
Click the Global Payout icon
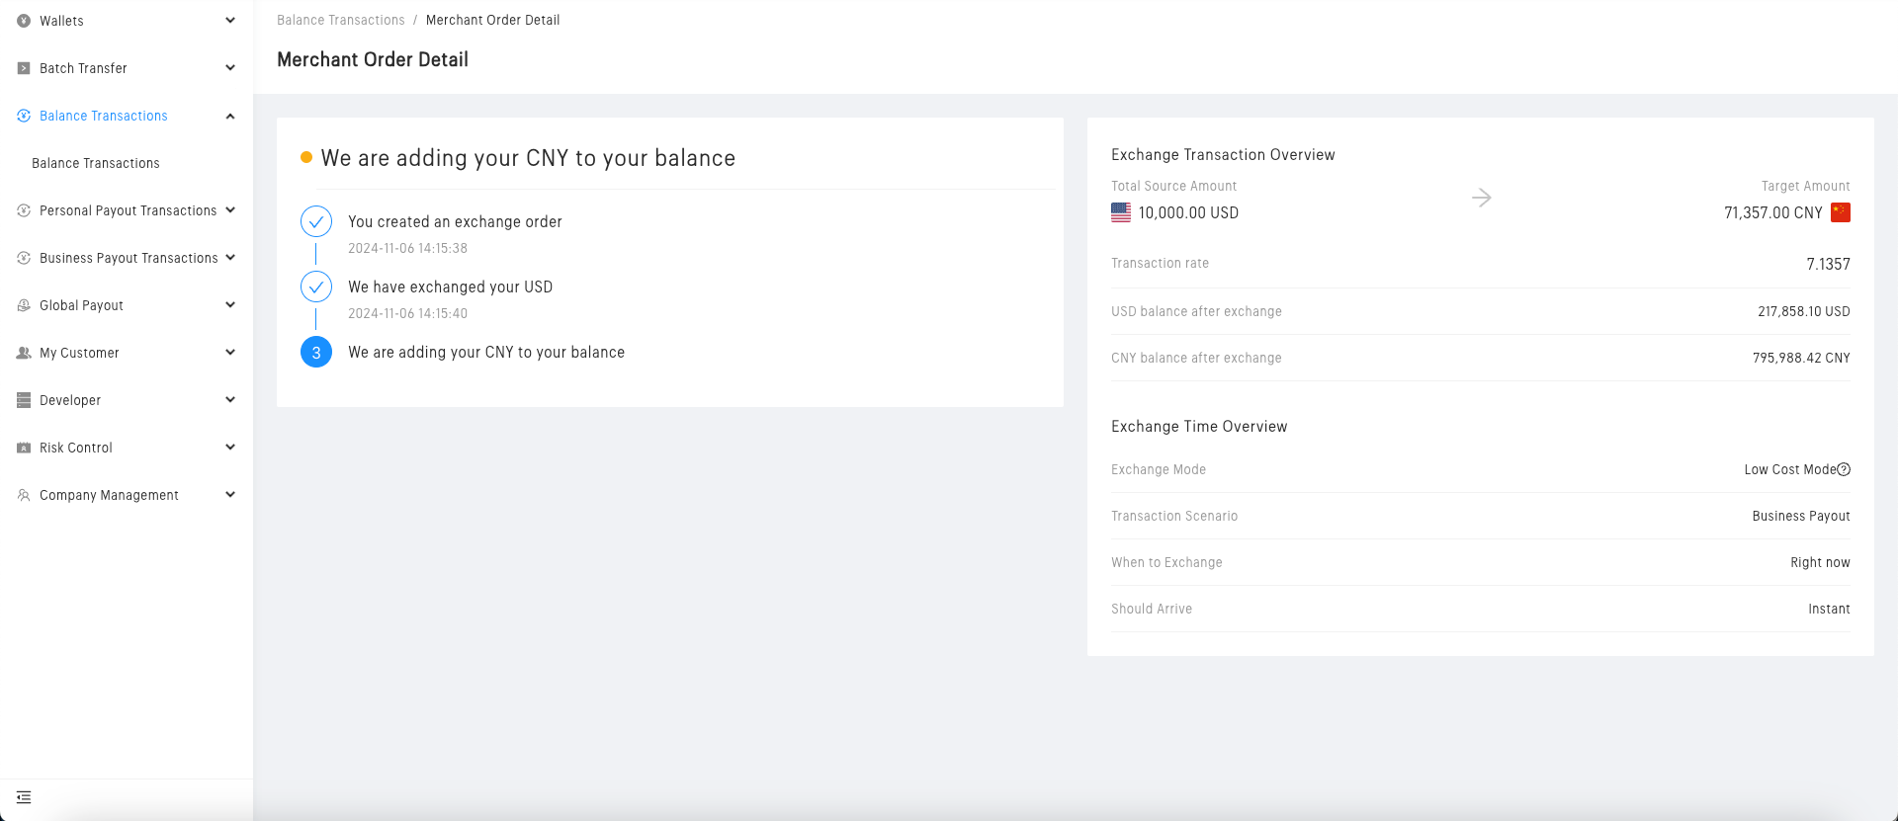click(24, 305)
